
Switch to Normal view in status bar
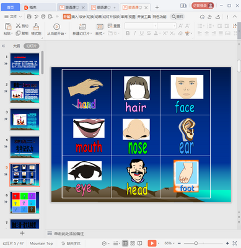point(125,243)
